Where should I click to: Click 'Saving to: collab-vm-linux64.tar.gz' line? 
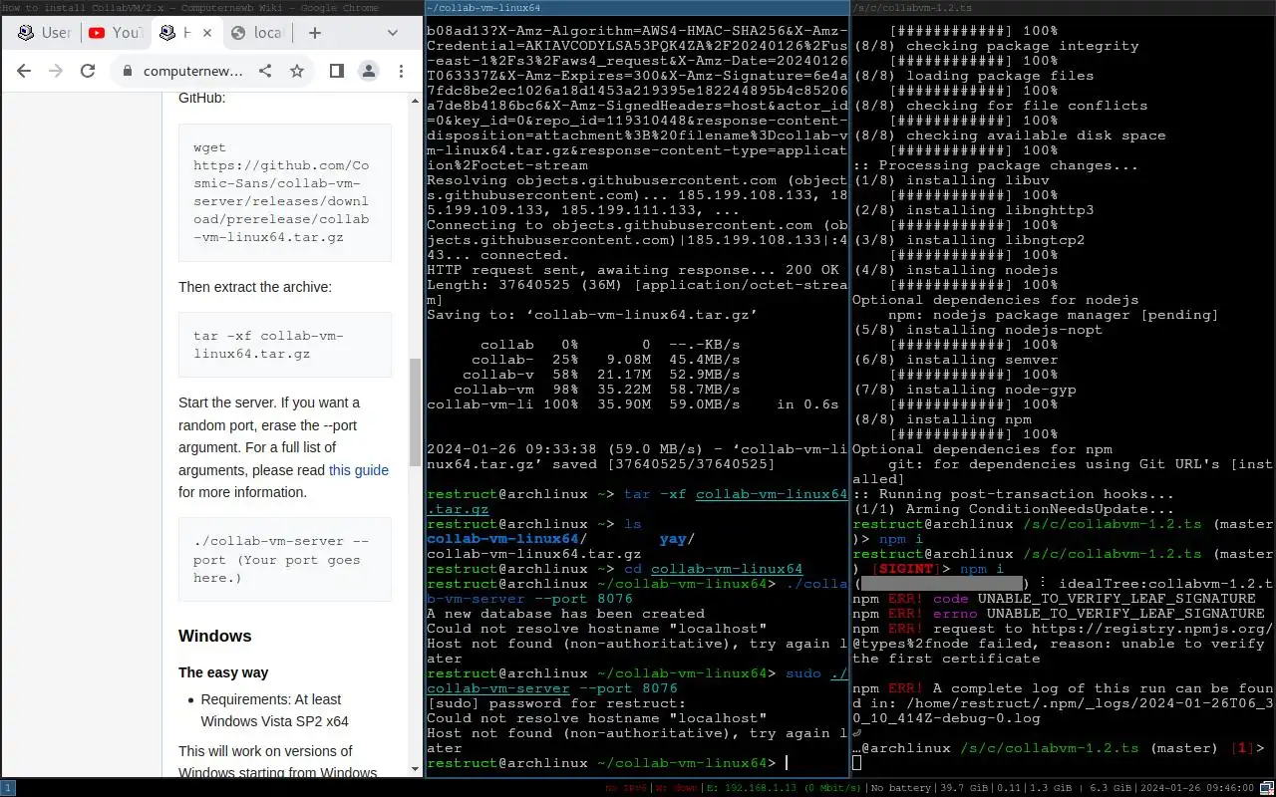592,315
